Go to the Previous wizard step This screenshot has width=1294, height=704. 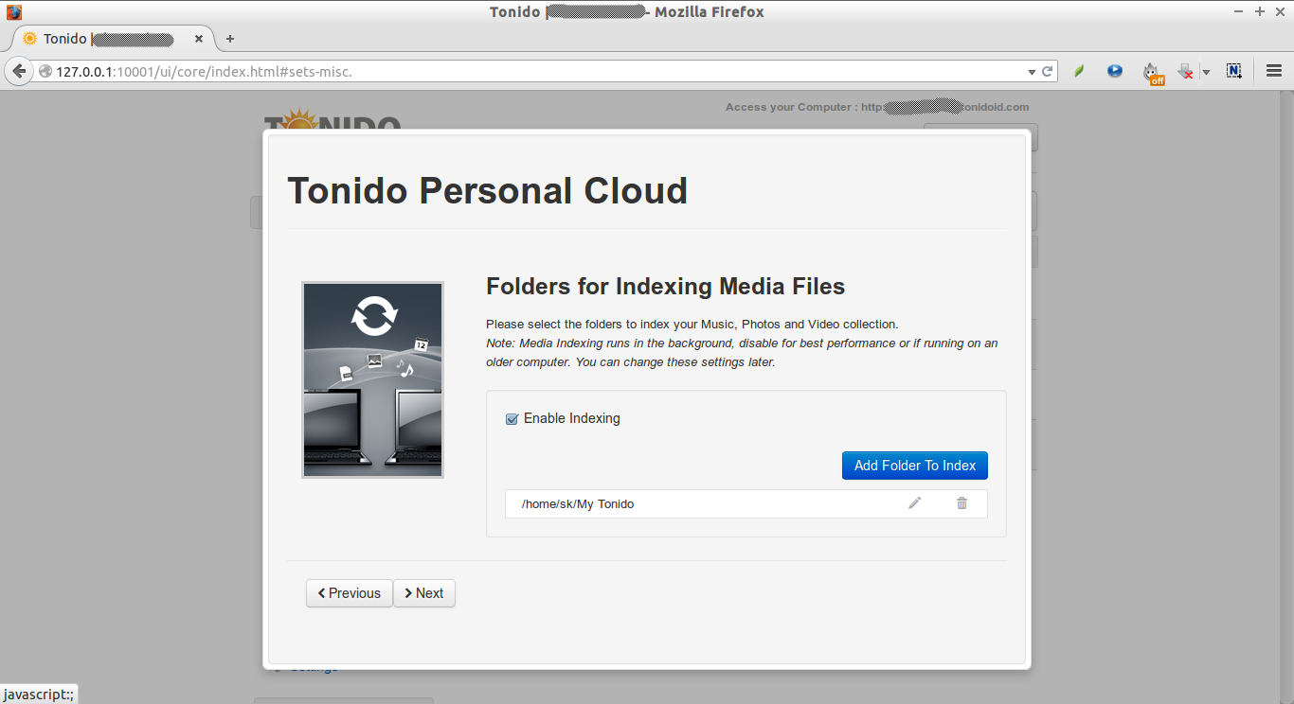pyautogui.click(x=349, y=593)
